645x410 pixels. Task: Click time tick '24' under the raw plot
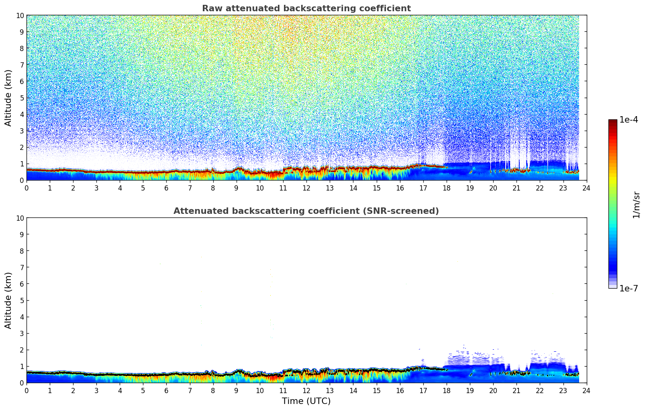[x=586, y=188]
